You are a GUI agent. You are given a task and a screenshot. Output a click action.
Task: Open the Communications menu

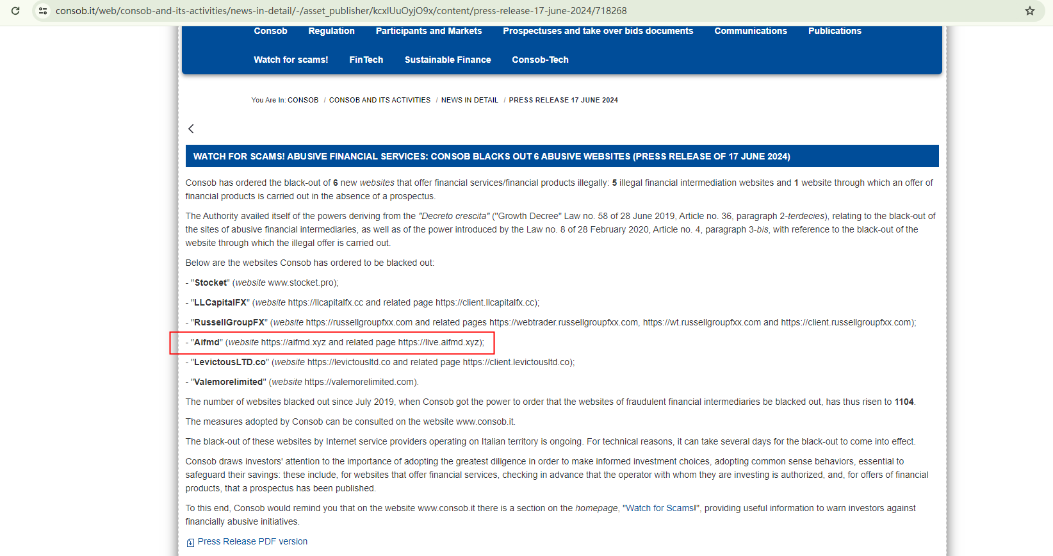751,31
